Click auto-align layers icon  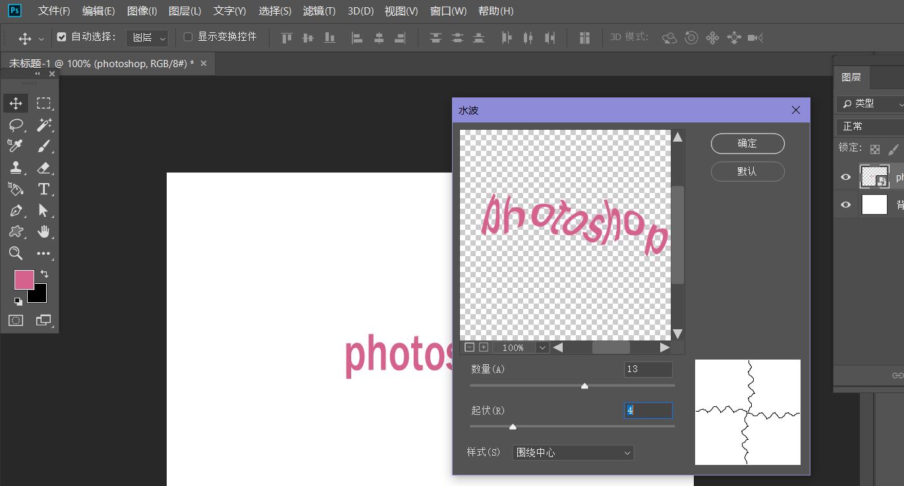point(584,38)
